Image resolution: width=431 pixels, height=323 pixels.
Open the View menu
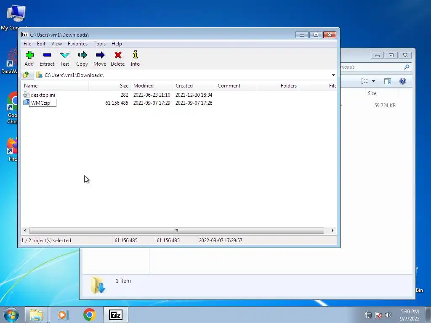pyautogui.click(x=57, y=44)
